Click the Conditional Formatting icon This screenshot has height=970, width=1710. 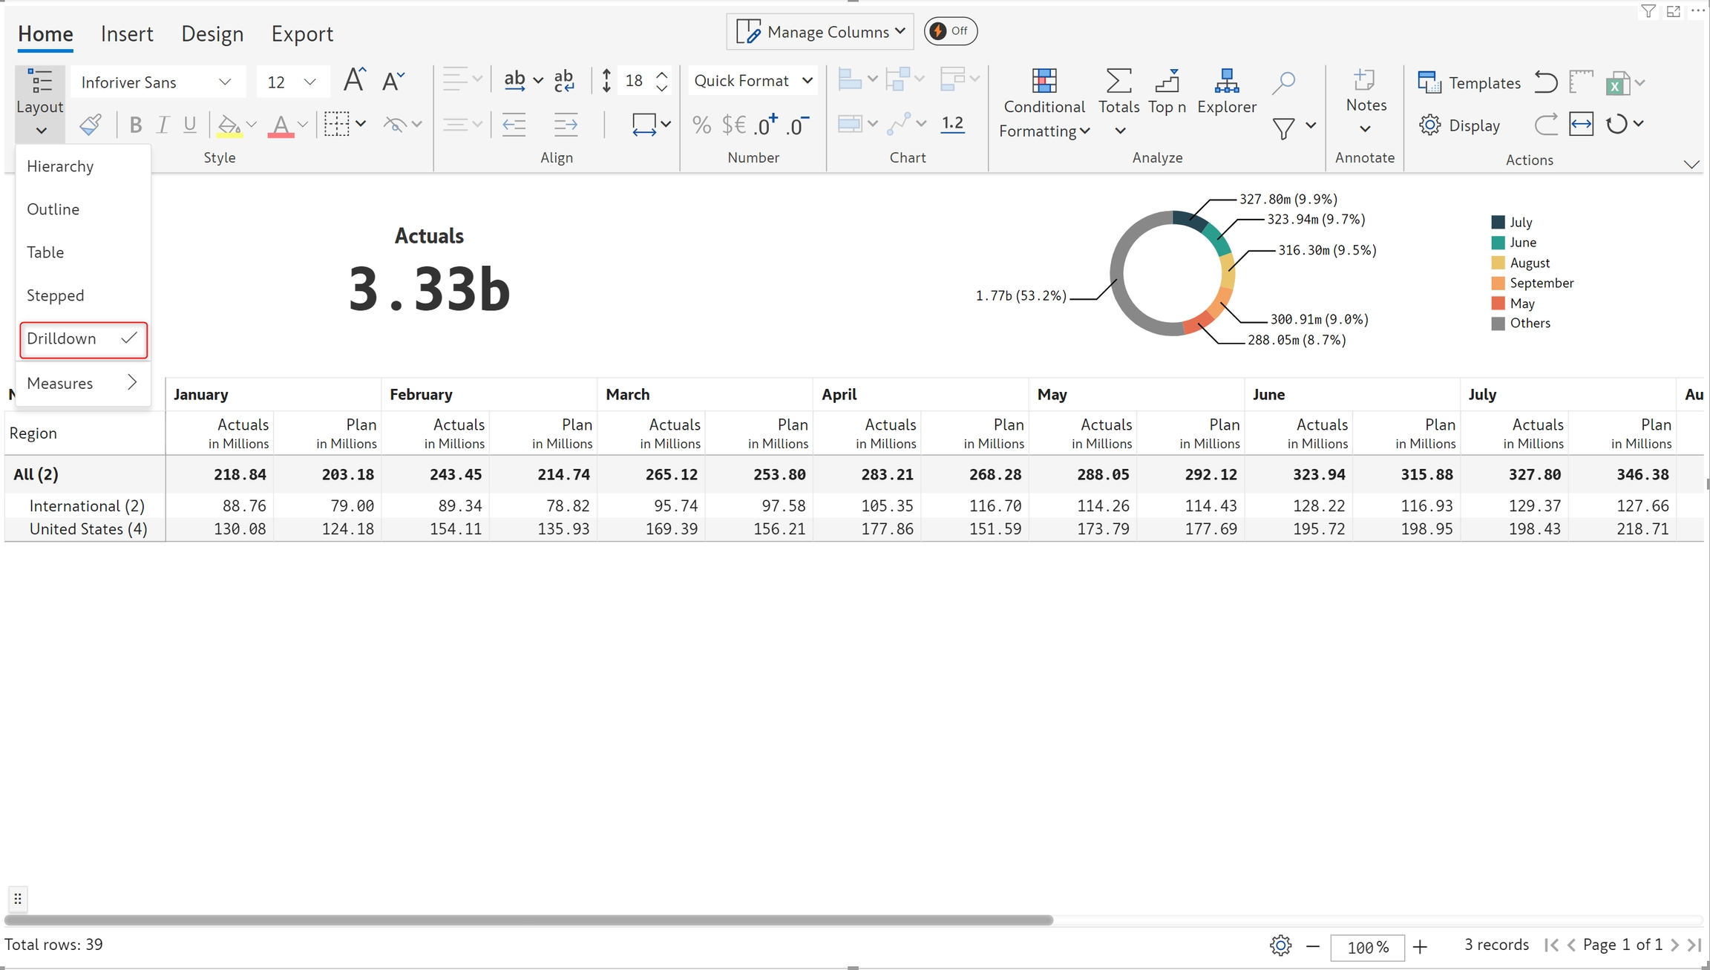pos(1044,81)
